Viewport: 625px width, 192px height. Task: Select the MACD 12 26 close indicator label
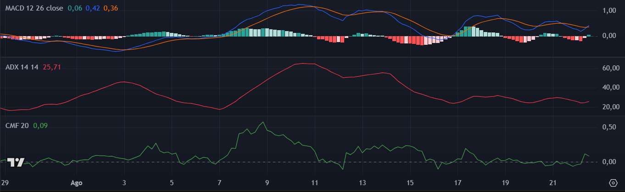pos(34,8)
